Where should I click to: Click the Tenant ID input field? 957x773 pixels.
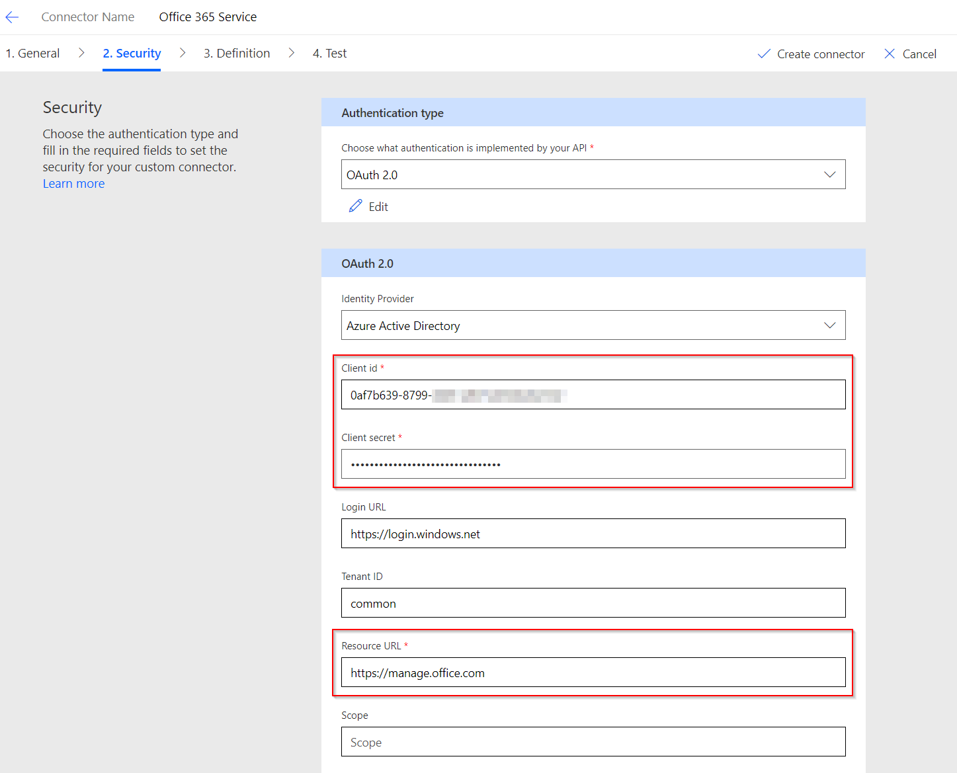[593, 603]
